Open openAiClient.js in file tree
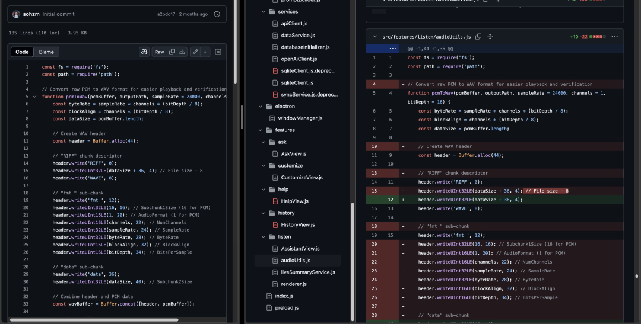 299,59
